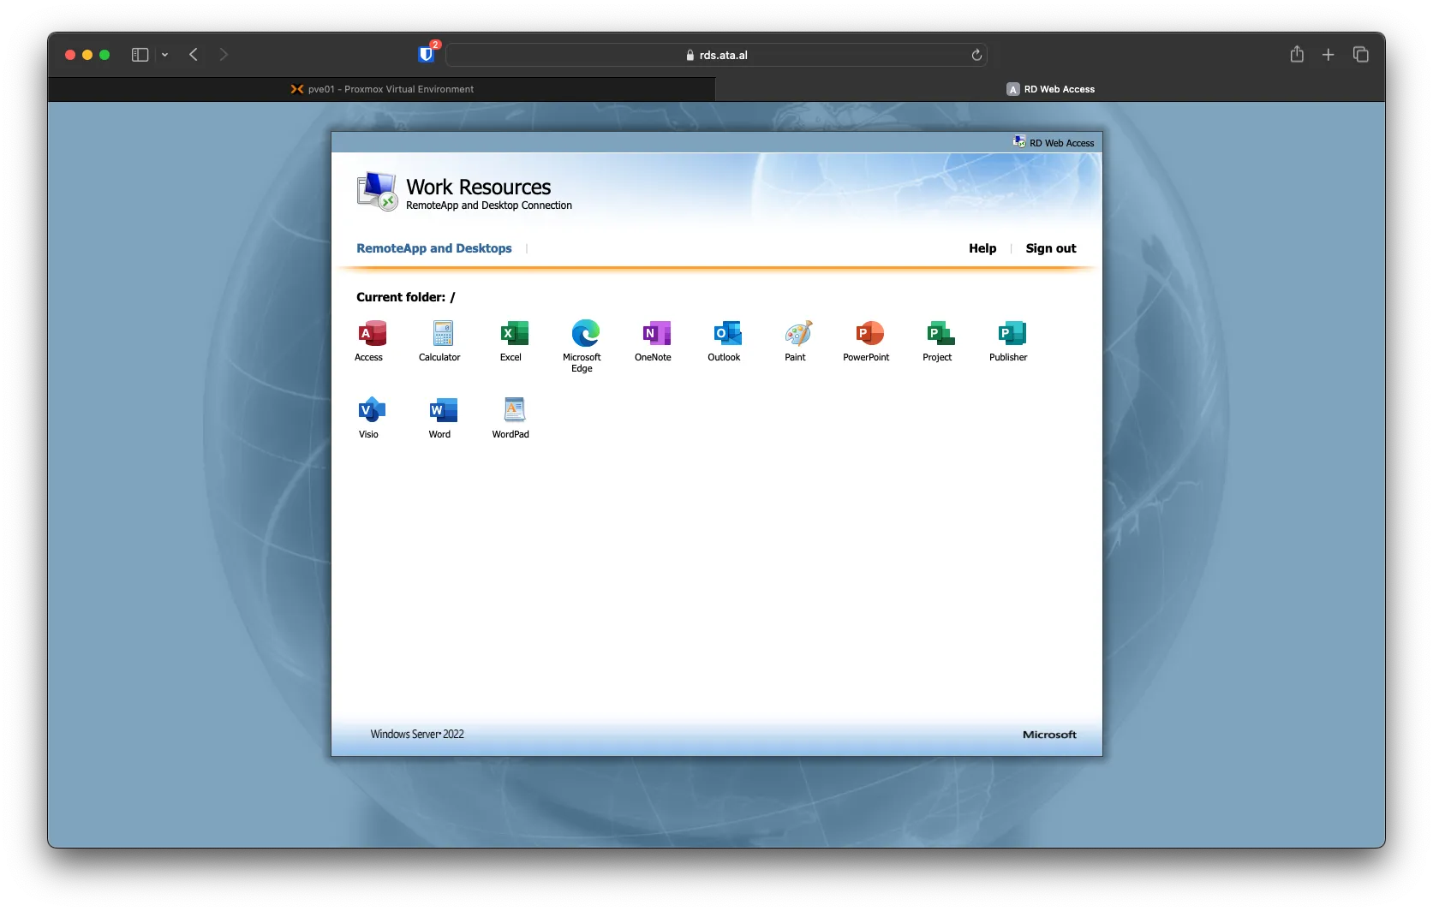1433x911 pixels.
Task: Click the 'Work Resources' heading
Action: [x=479, y=187]
